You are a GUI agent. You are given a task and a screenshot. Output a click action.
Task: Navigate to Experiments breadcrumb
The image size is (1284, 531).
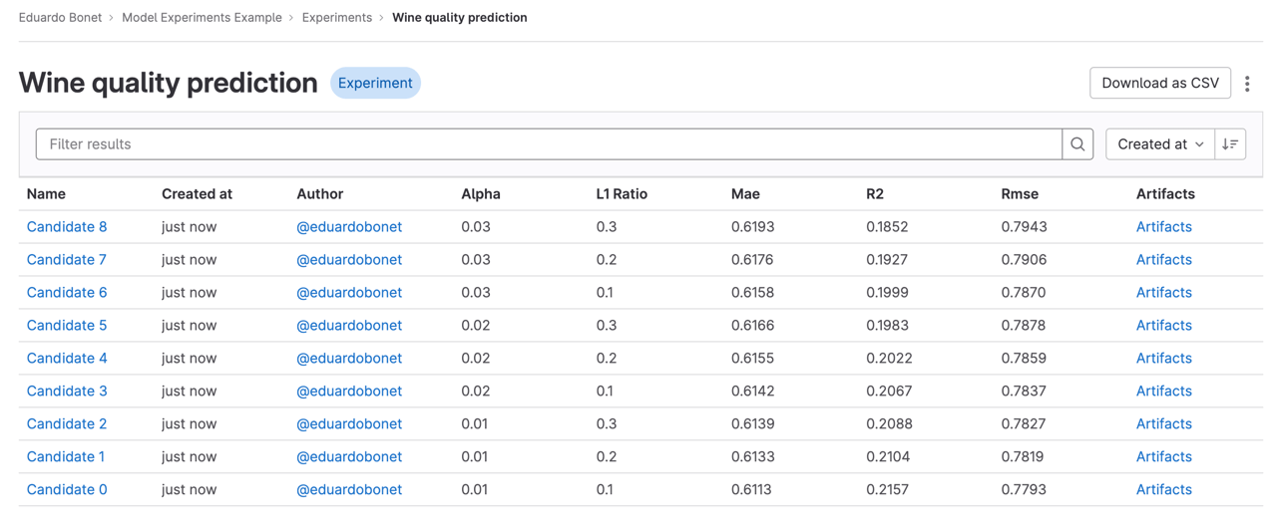point(336,18)
